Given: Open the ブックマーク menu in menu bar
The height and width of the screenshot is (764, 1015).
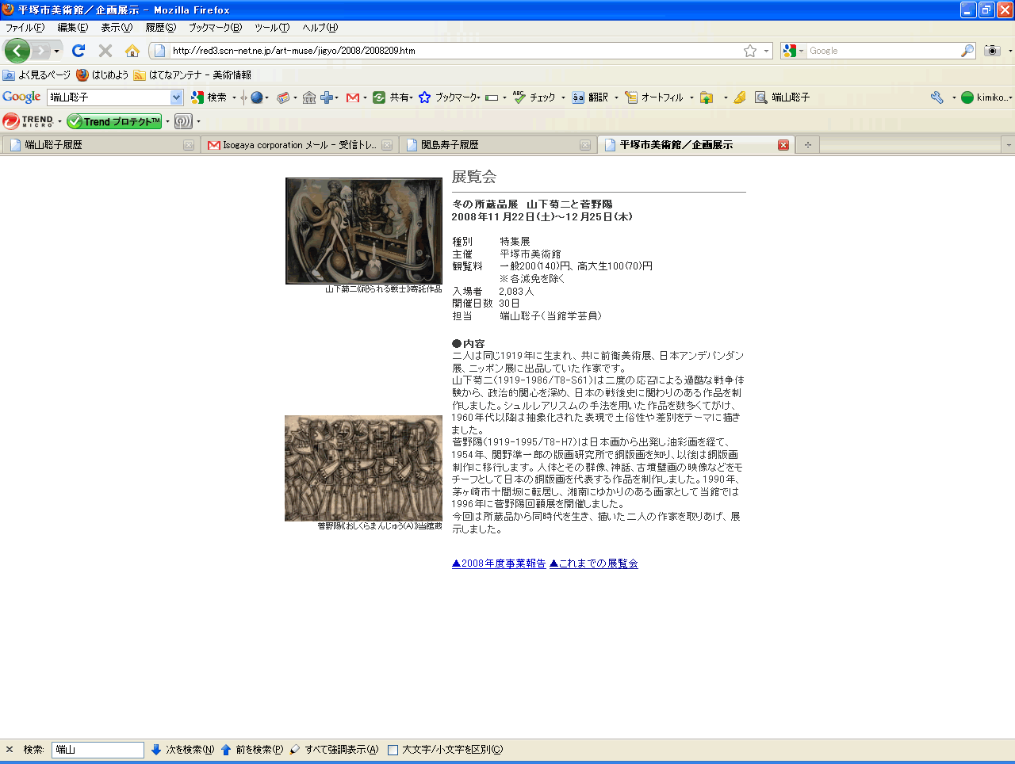Looking at the screenshot, I should pyautogui.click(x=215, y=28).
